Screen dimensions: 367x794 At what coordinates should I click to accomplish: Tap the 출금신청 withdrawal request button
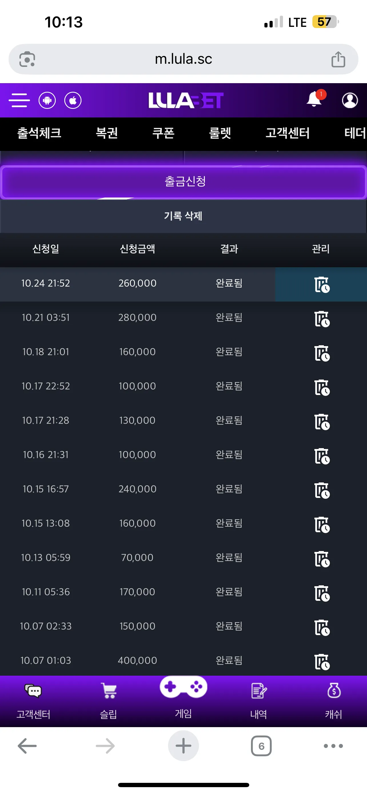(x=184, y=182)
